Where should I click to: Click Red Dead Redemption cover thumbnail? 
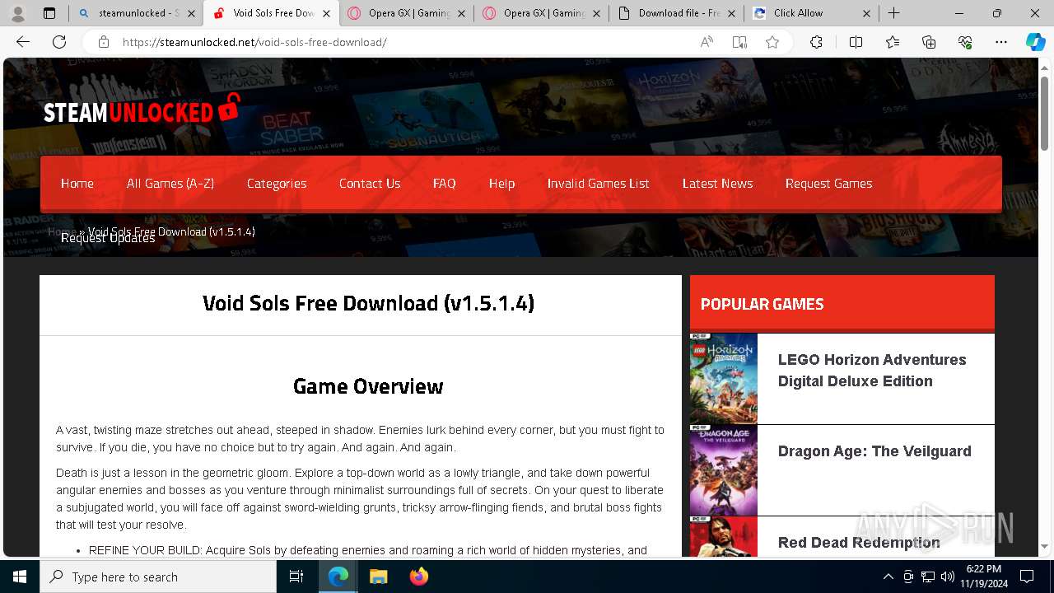[x=724, y=537]
